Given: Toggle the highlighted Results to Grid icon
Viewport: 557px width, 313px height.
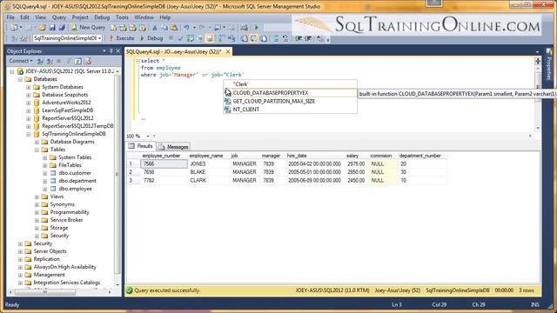Looking at the screenshot, I should coord(253,38).
